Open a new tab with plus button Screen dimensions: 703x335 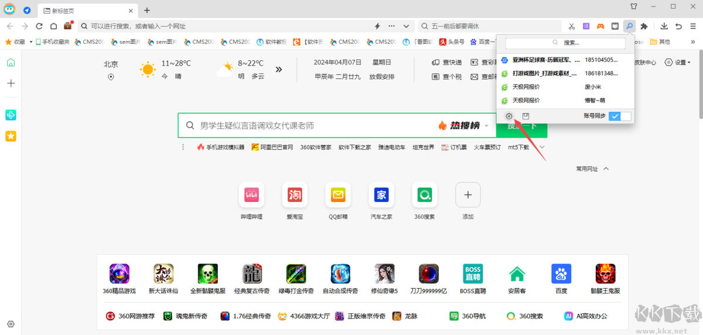tap(147, 10)
